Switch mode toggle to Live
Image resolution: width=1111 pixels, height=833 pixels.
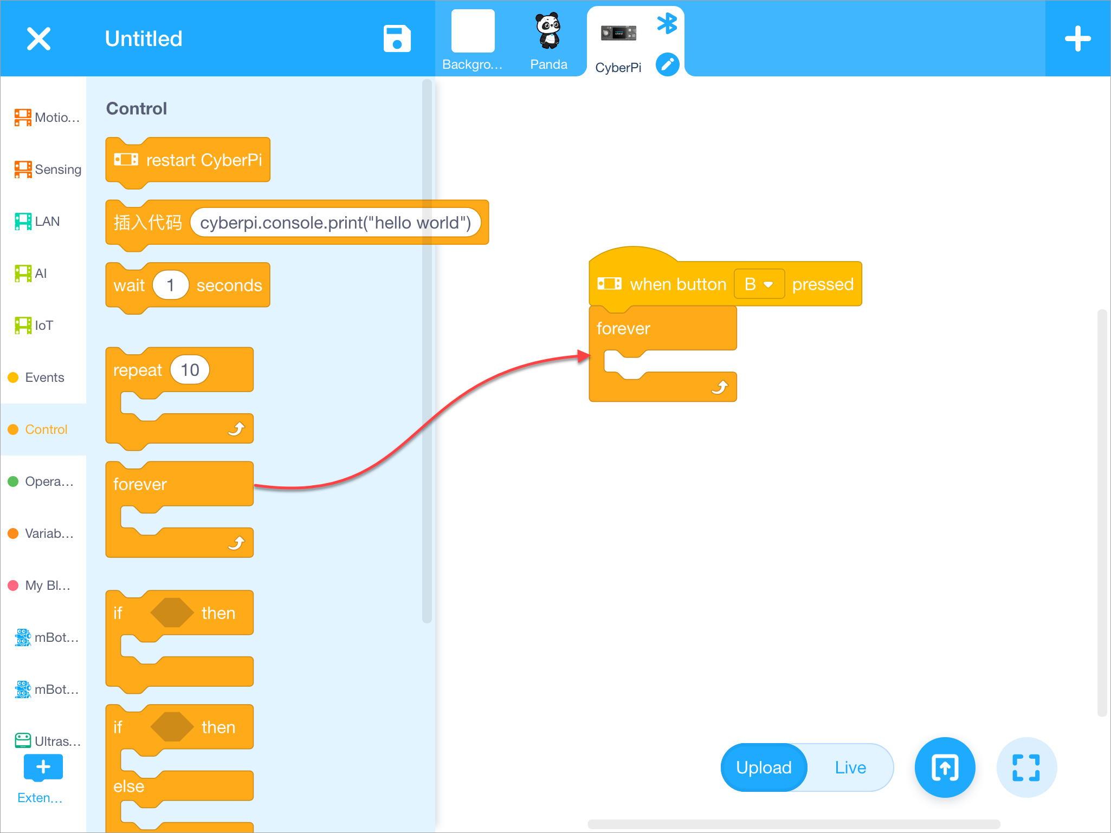(x=850, y=767)
